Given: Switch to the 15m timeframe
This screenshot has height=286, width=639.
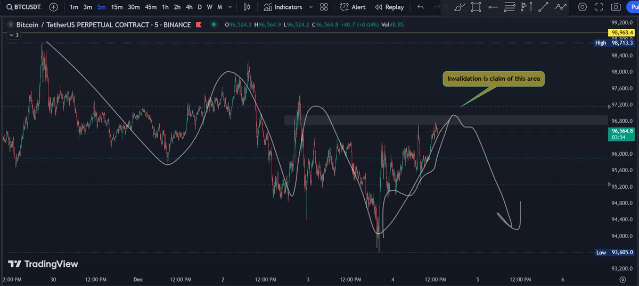Looking at the screenshot, I should tap(117, 7).
